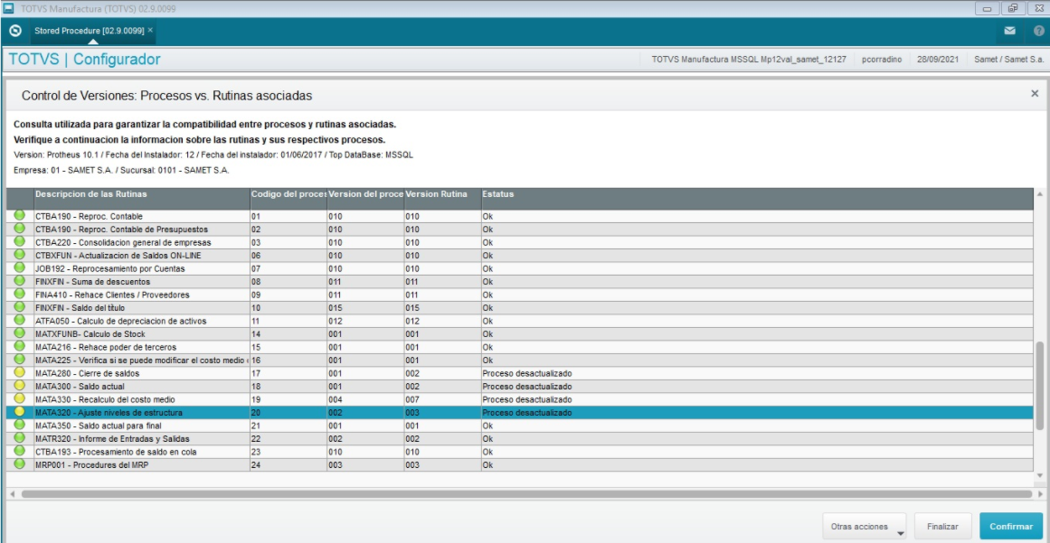Restore down the application window

(1013, 9)
